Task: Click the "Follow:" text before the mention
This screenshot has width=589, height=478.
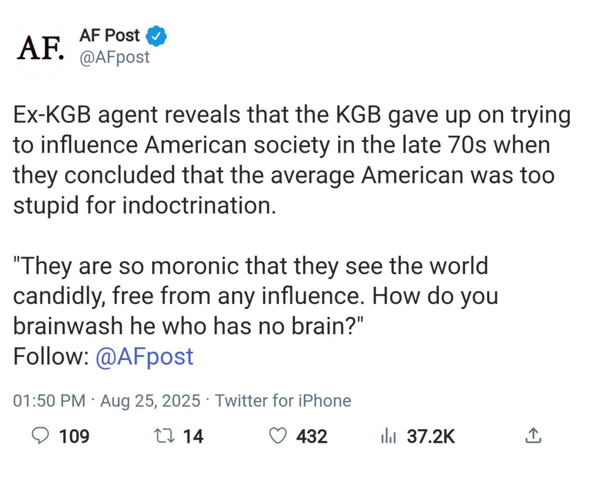Action: 51,356
